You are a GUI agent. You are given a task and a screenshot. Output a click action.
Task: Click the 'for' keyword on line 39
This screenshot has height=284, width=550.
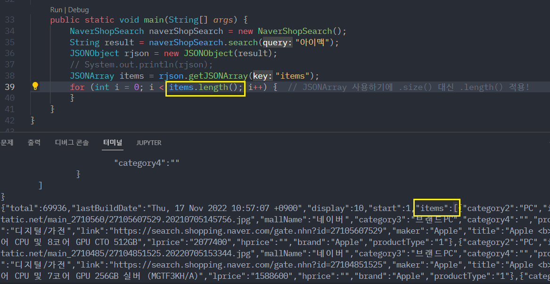point(77,87)
